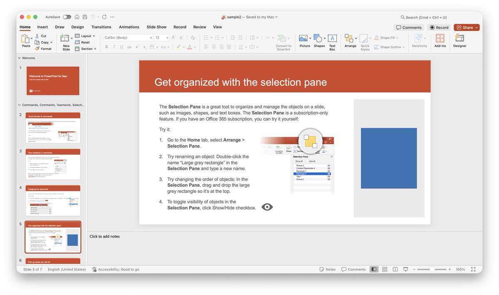499x295 pixels.
Task: Click the font color red A button
Action: [x=190, y=47]
